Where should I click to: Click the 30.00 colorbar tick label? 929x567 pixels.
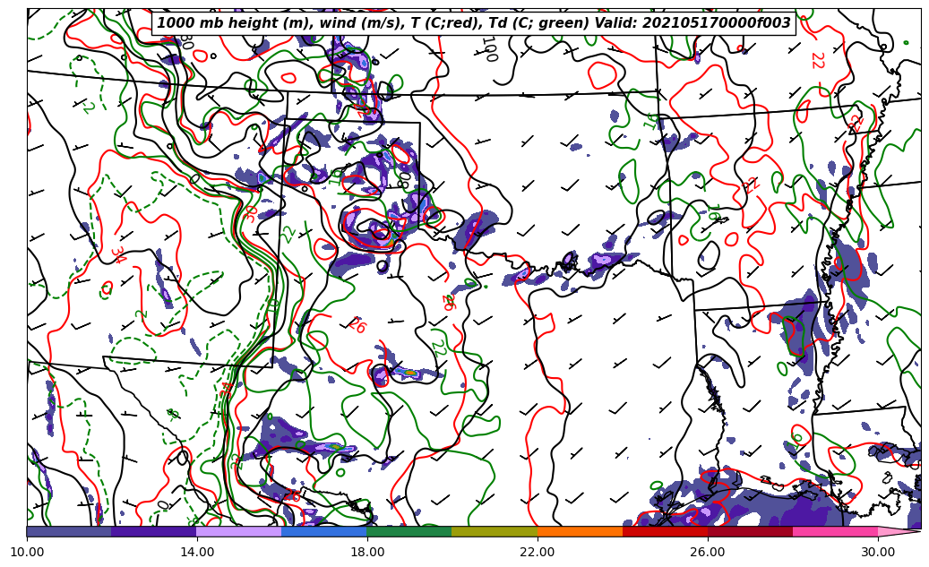pos(877,552)
